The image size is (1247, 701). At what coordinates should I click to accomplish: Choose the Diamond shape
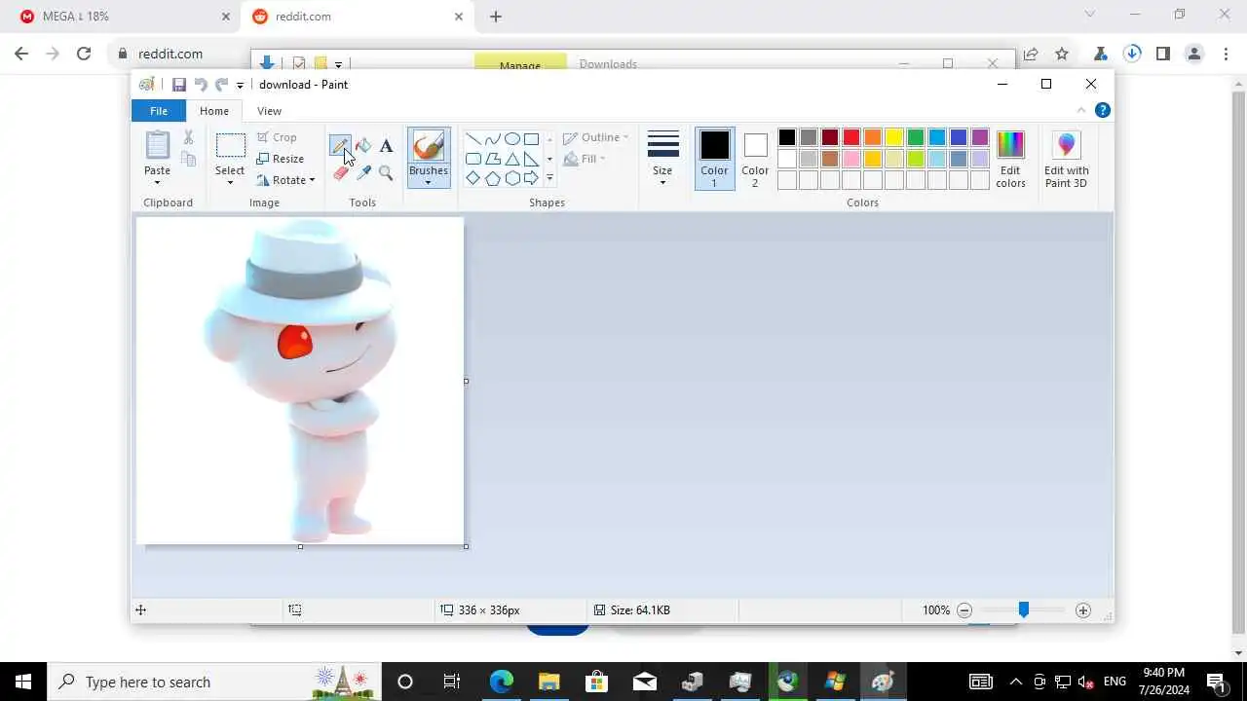click(x=472, y=178)
